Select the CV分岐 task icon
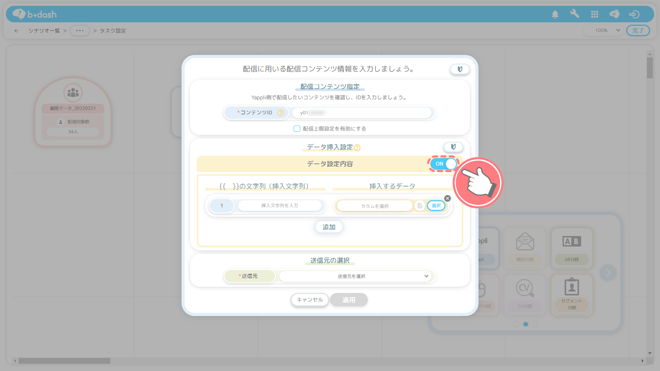660x371 pixels. coord(525,295)
